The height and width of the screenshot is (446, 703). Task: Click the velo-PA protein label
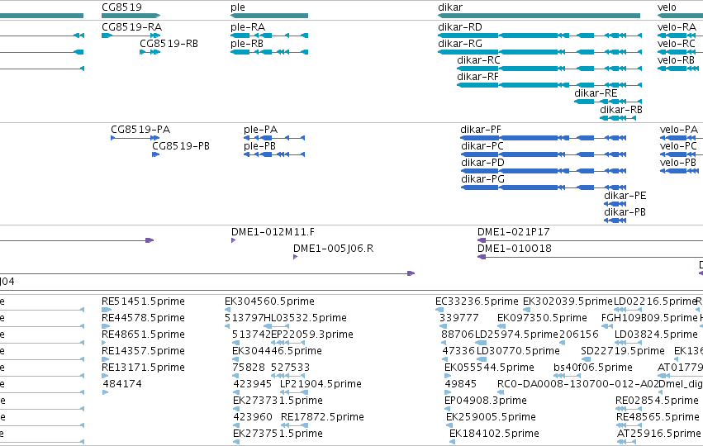[x=679, y=130]
